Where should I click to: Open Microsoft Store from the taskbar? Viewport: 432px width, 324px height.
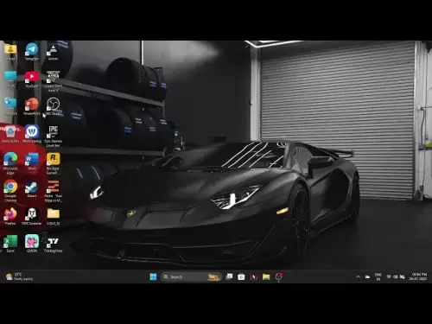click(241, 276)
